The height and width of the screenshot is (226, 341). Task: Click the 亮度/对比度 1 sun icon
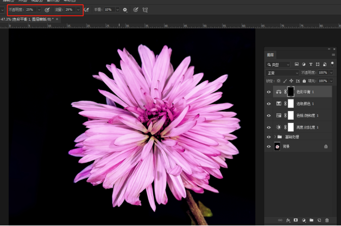pos(279,127)
